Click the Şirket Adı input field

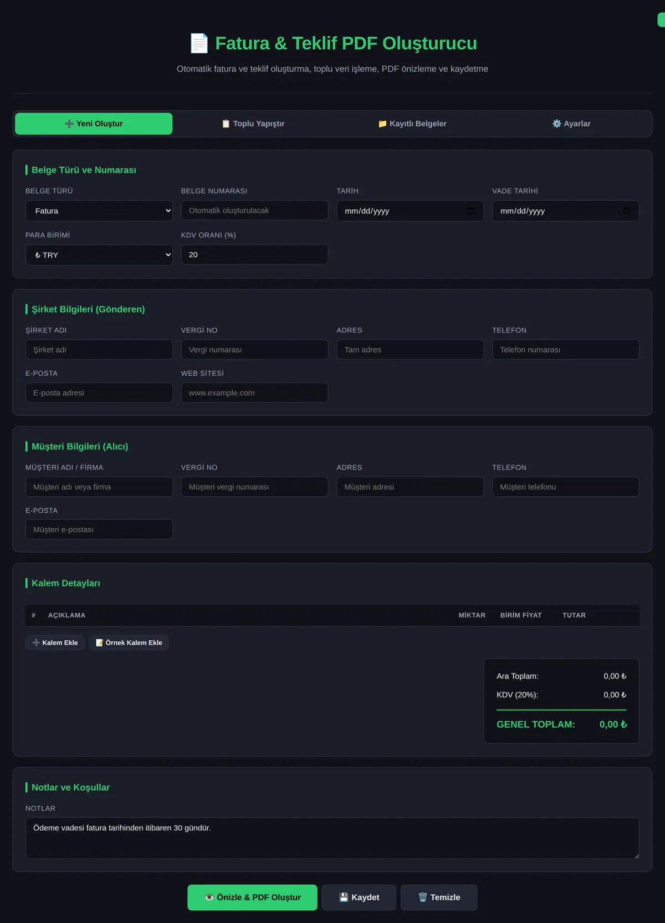[x=99, y=350]
